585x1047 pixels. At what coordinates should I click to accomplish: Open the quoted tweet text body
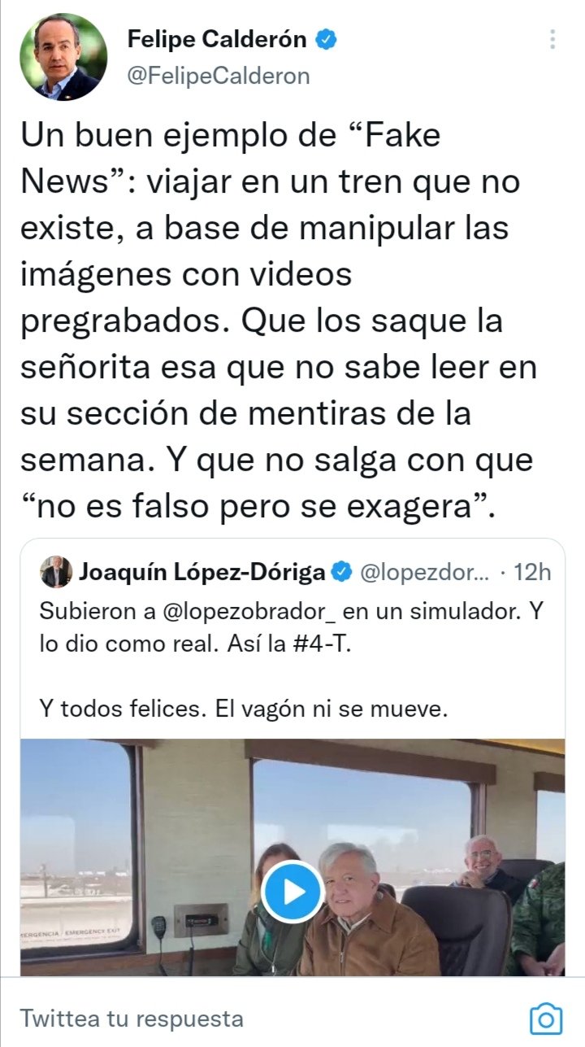291,659
